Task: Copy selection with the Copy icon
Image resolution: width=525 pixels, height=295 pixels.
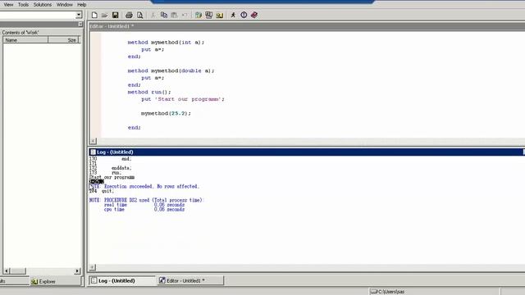Action: click(164, 15)
